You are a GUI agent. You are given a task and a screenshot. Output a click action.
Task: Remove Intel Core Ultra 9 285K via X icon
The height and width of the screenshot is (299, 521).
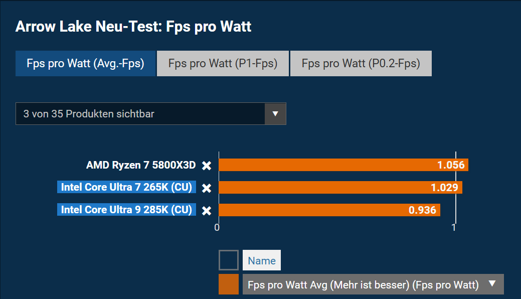[206, 210]
